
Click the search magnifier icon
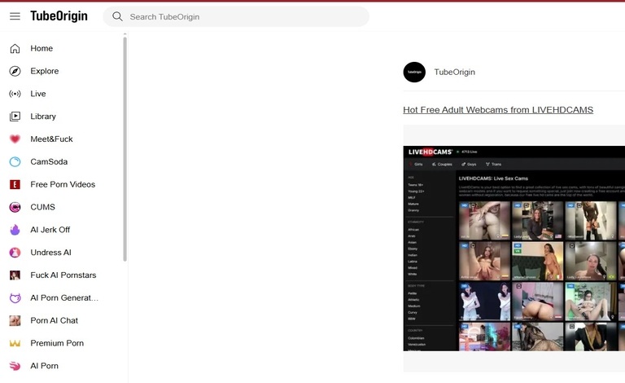pyautogui.click(x=117, y=16)
